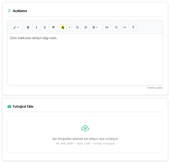Click the camera icon beside Fotoğraf Ekle

(x=9, y=106)
